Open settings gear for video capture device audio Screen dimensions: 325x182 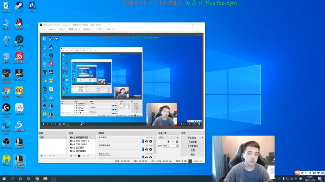coord(151,149)
